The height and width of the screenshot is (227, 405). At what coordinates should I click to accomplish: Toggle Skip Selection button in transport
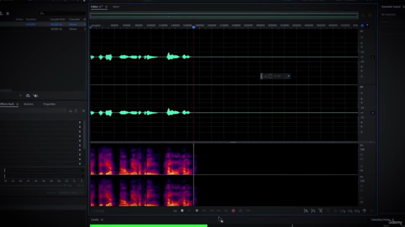pos(248,211)
